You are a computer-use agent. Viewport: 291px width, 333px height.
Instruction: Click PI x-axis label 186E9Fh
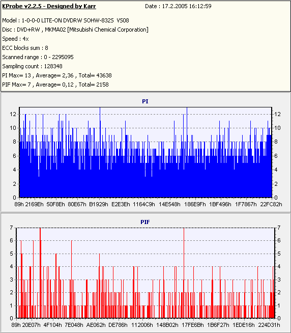[x=195, y=204]
